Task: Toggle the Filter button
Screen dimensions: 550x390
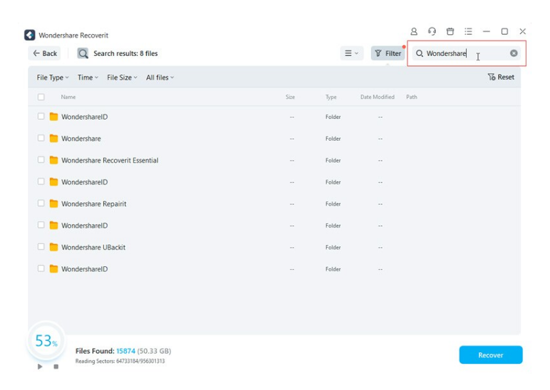Action: coord(387,53)
